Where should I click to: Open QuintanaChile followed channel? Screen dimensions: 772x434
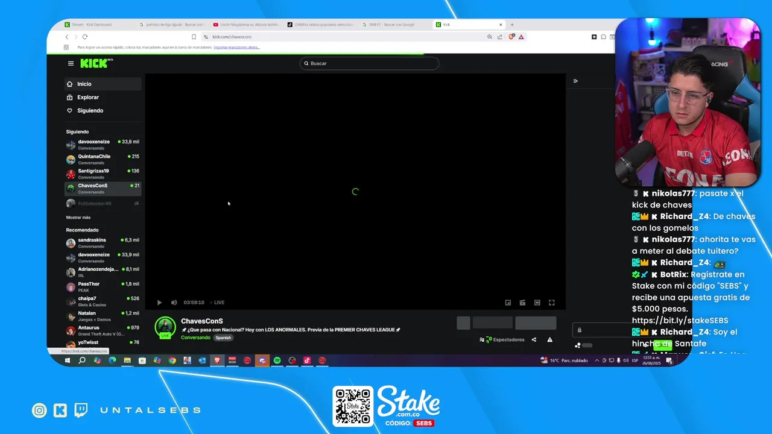103,159
